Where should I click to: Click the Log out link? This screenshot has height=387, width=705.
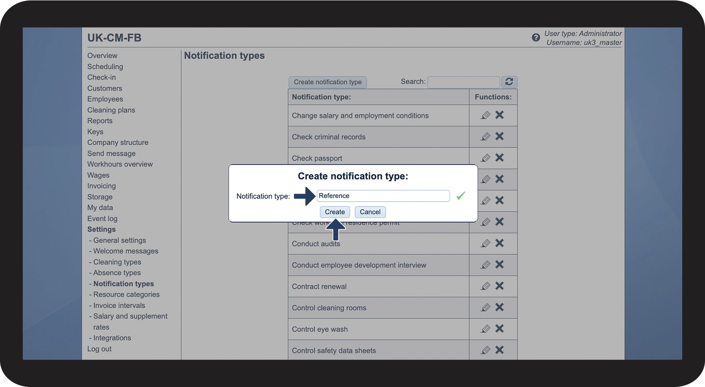point(99,349)
